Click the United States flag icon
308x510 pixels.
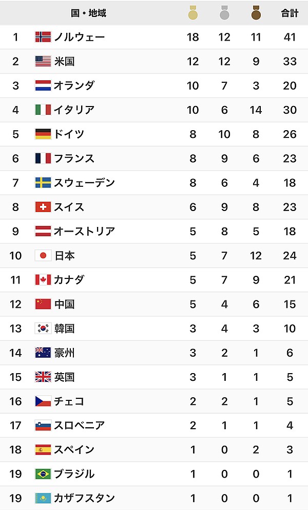click(43, 61)
